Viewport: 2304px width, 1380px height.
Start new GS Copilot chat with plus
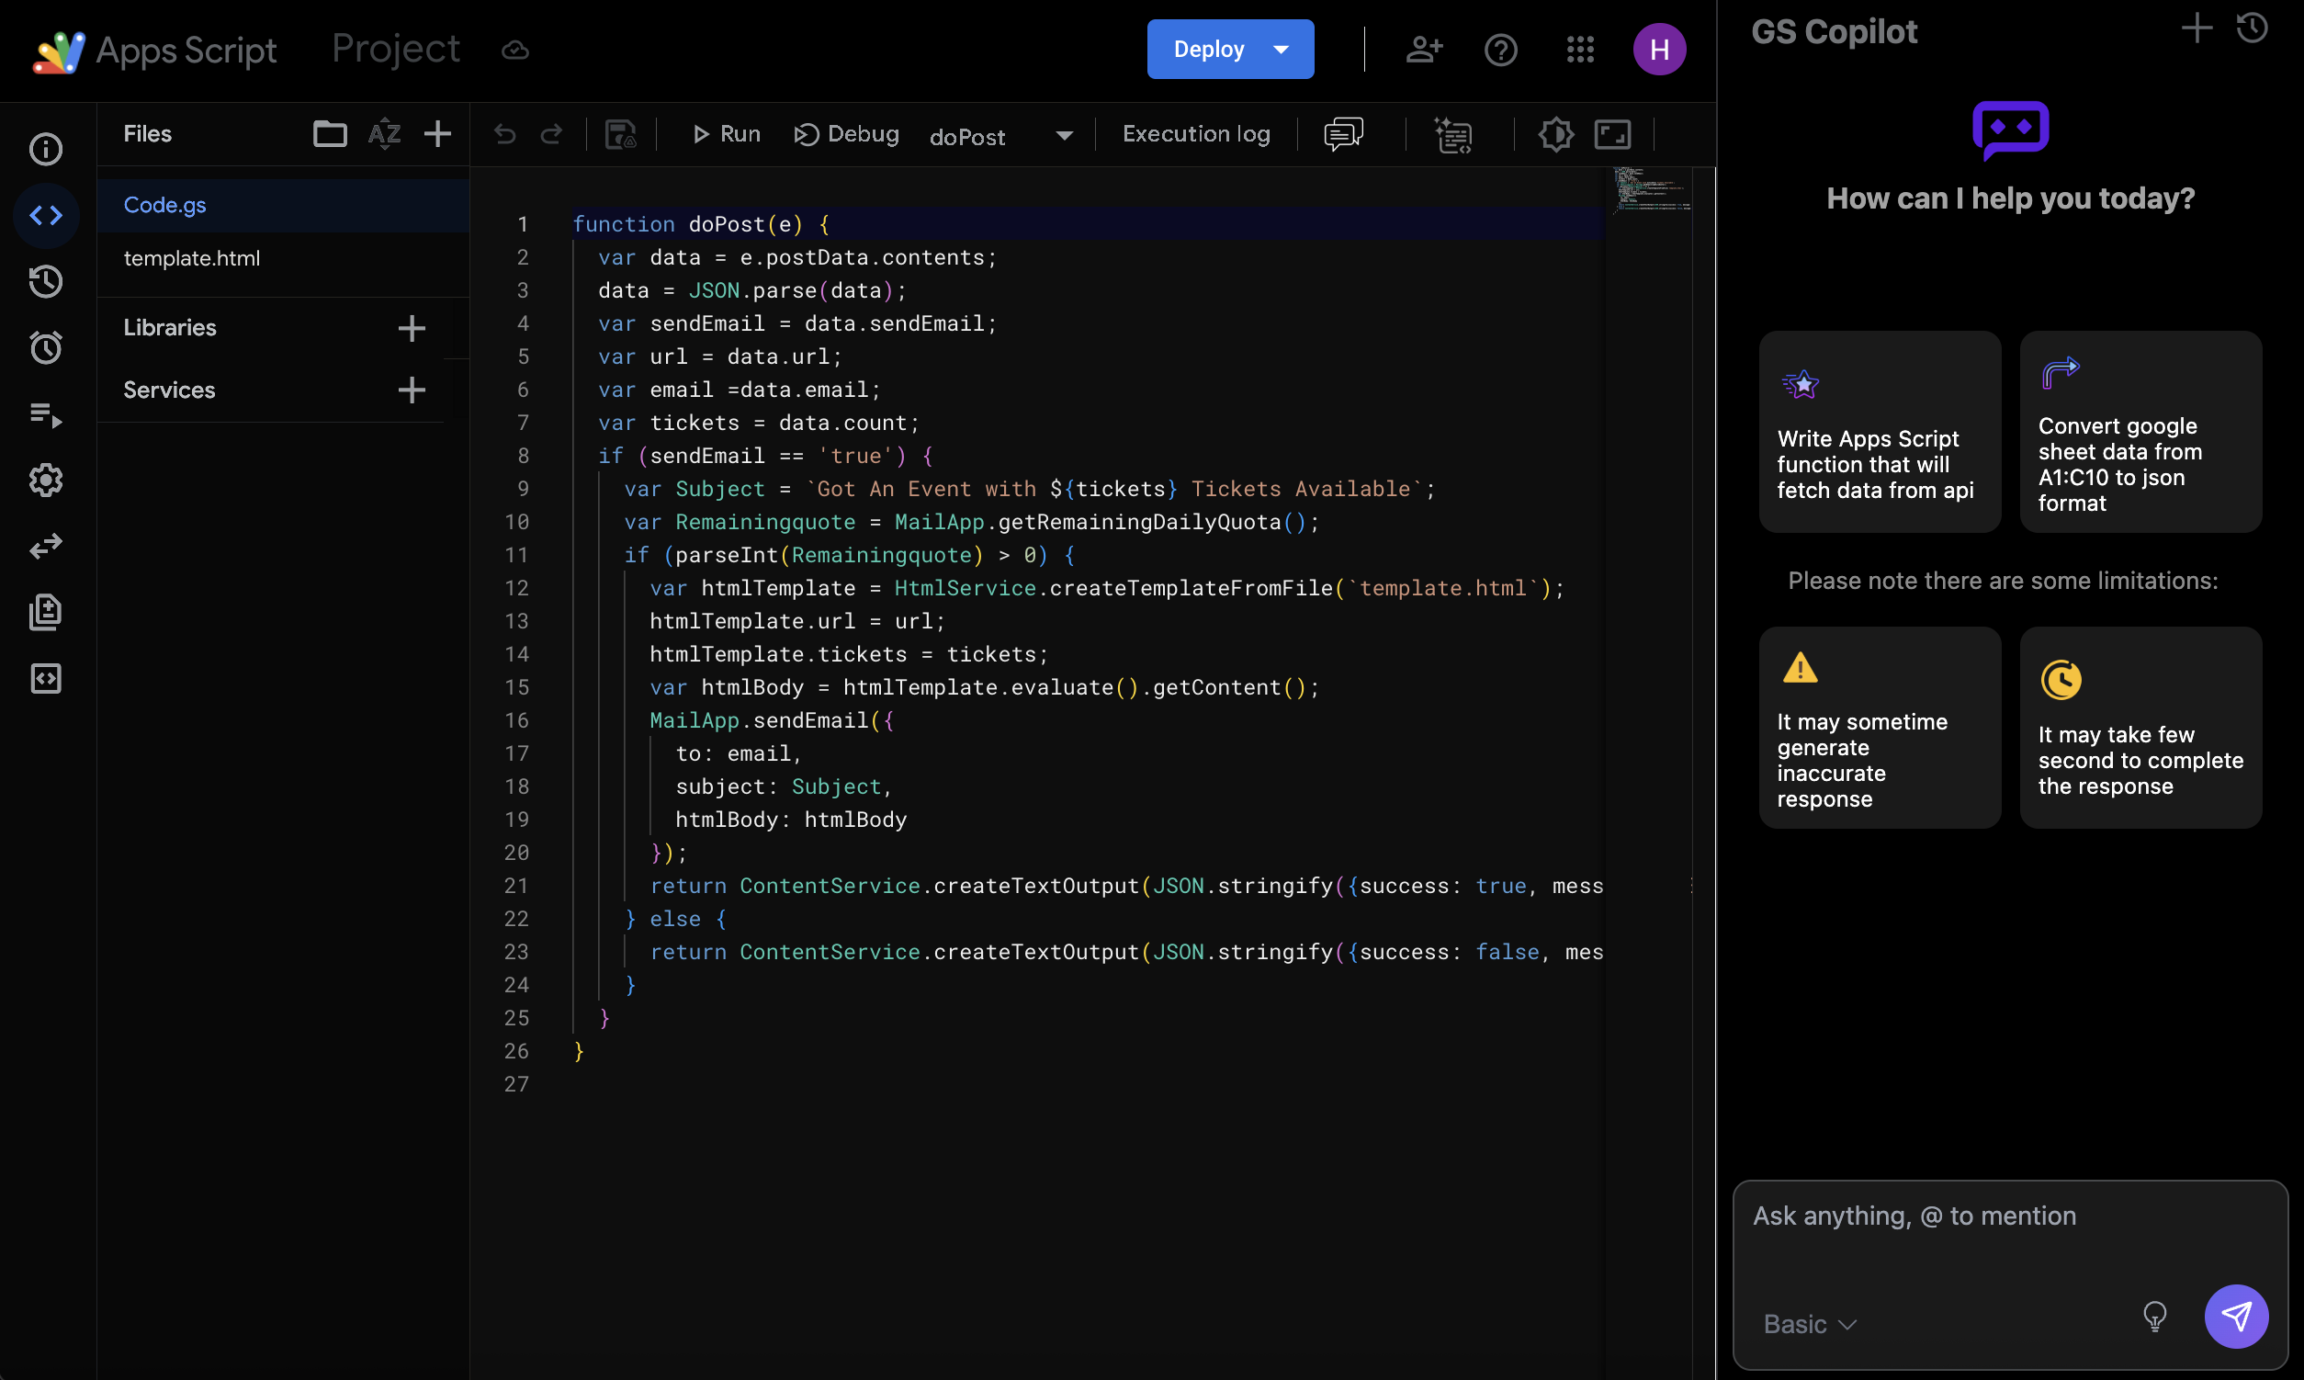pos(2197,28)
